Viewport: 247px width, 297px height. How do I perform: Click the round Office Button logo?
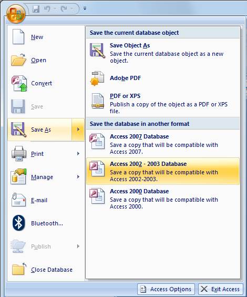(x=16, y=14)
